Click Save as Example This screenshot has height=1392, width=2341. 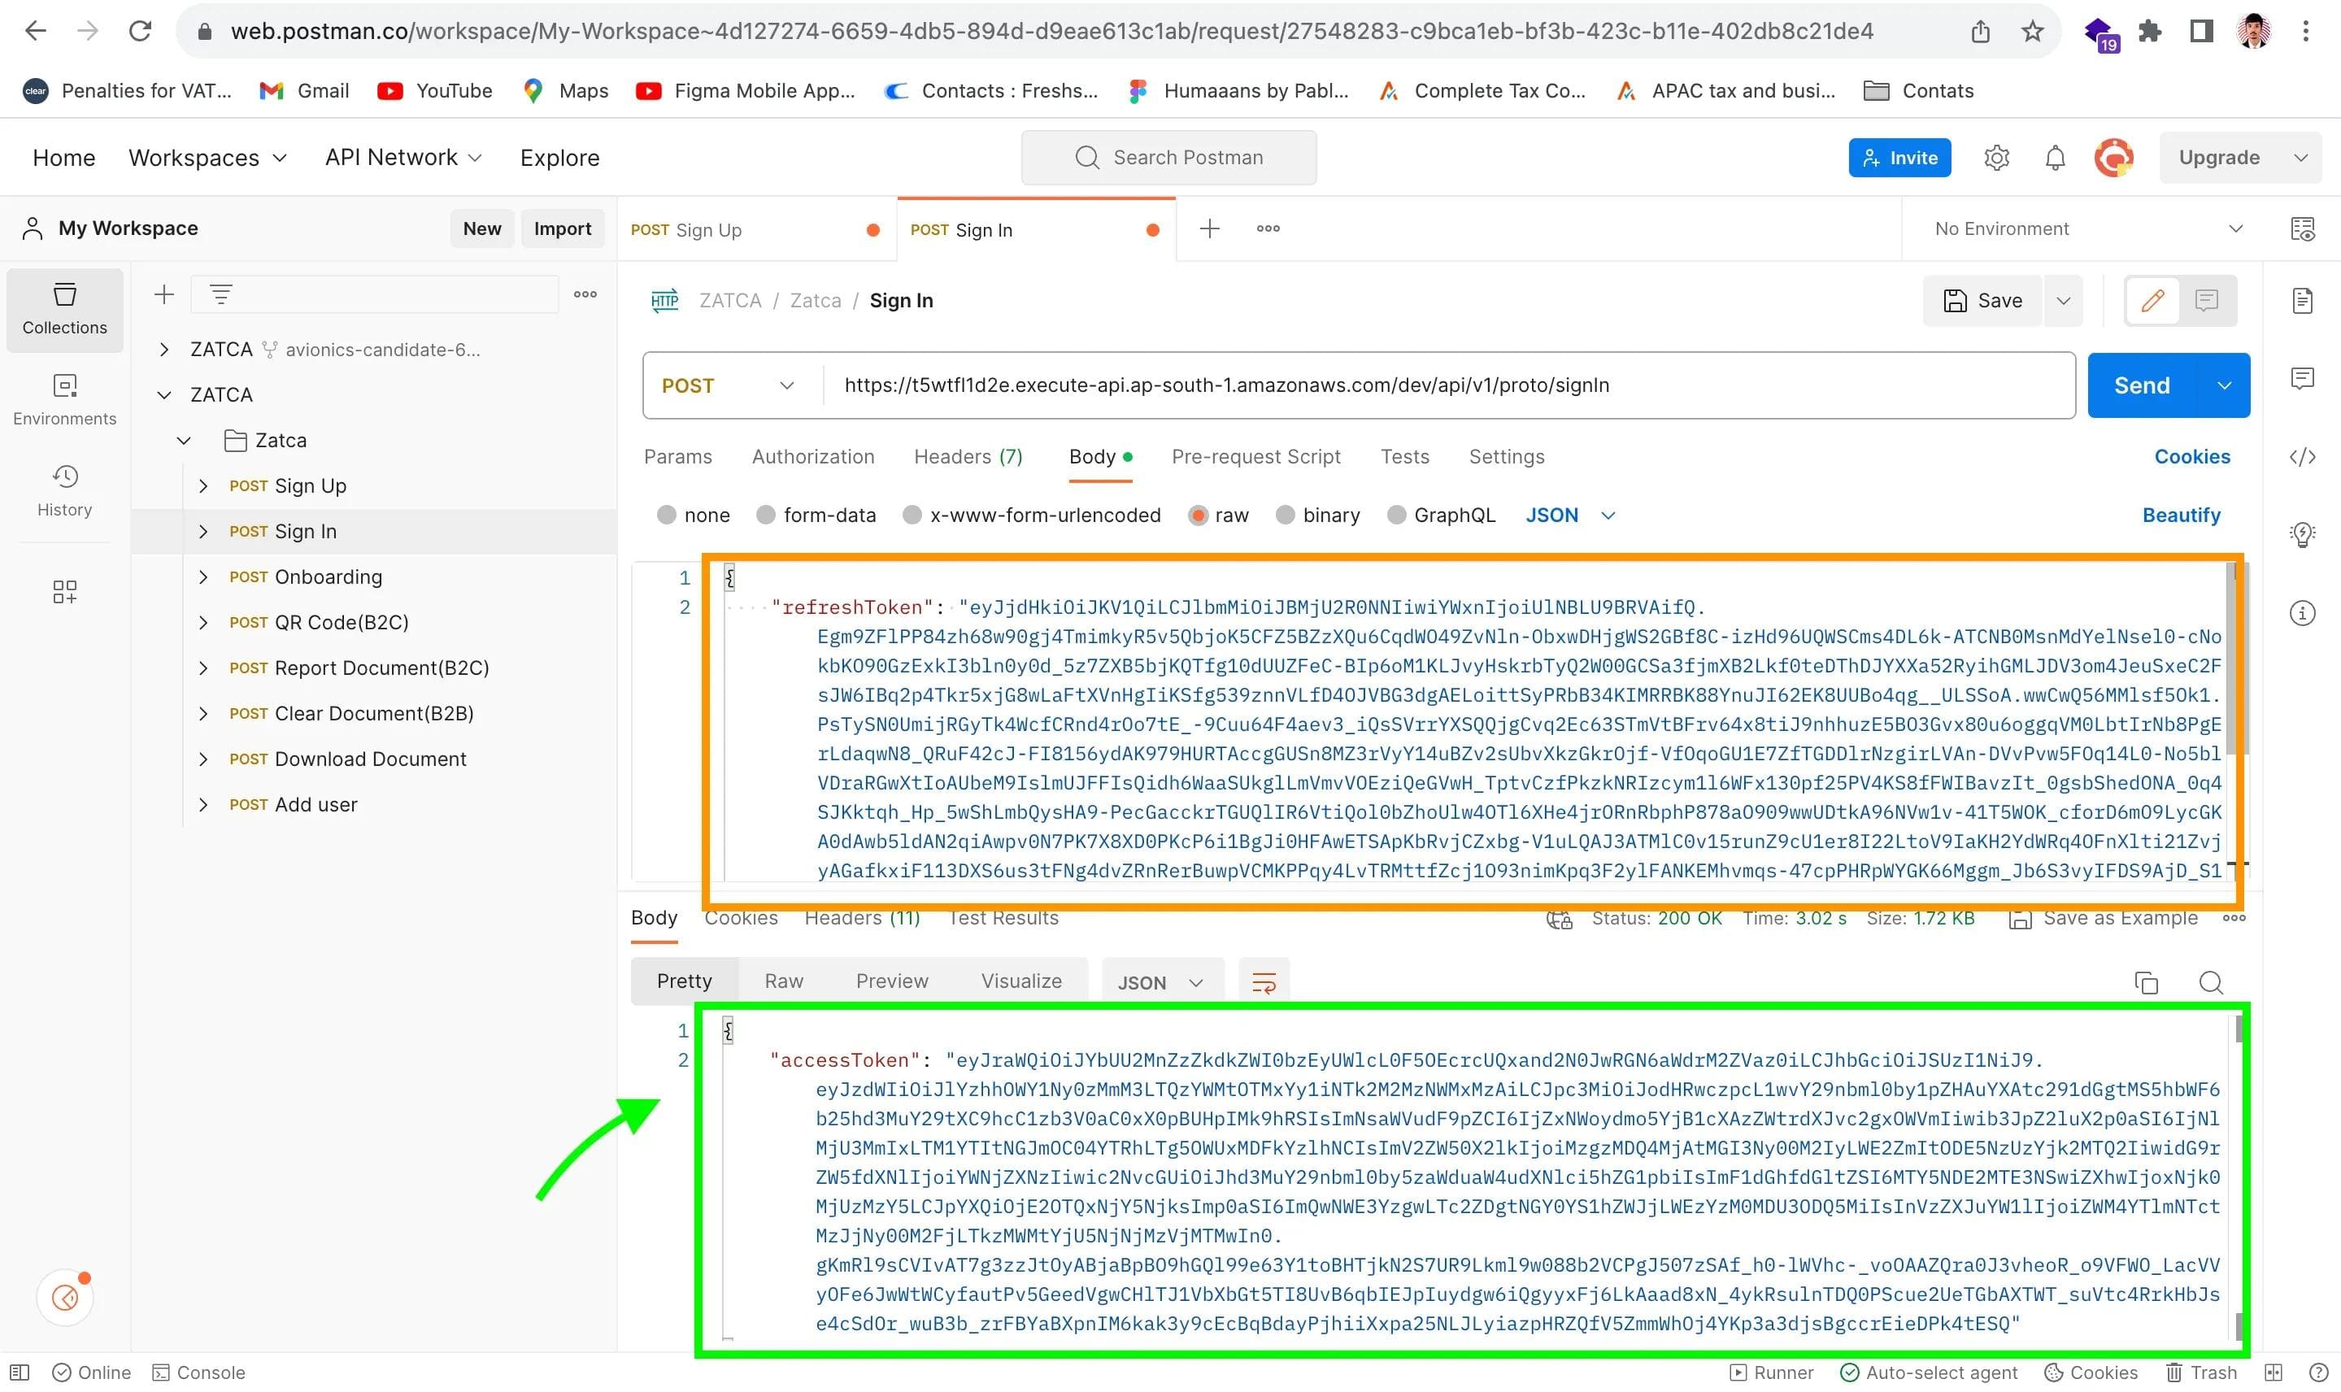point(2102,918)
